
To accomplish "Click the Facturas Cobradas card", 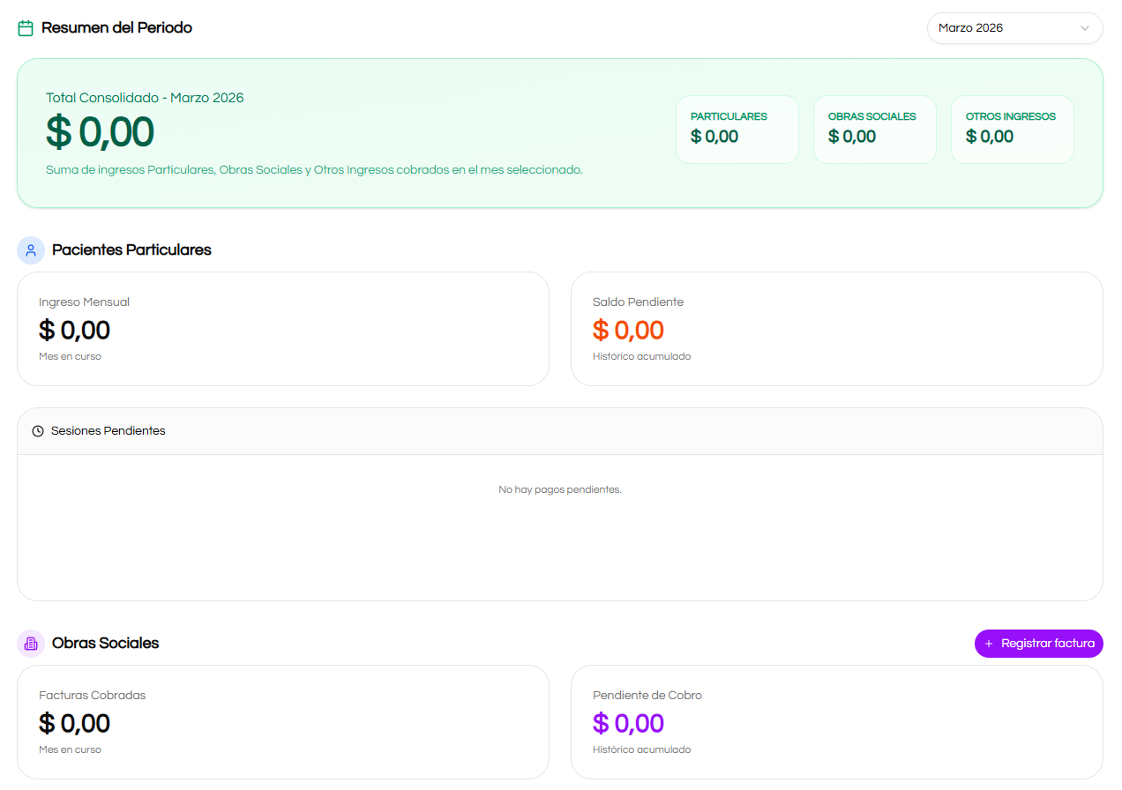I will click(282, 722).
